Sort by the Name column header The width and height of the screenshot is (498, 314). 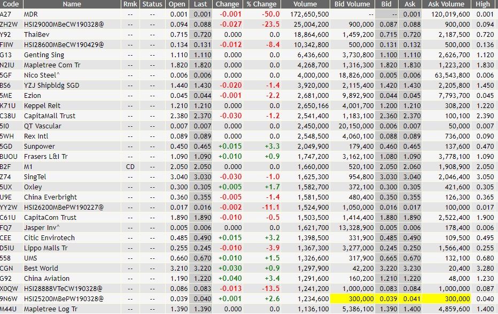coord(72,4)
